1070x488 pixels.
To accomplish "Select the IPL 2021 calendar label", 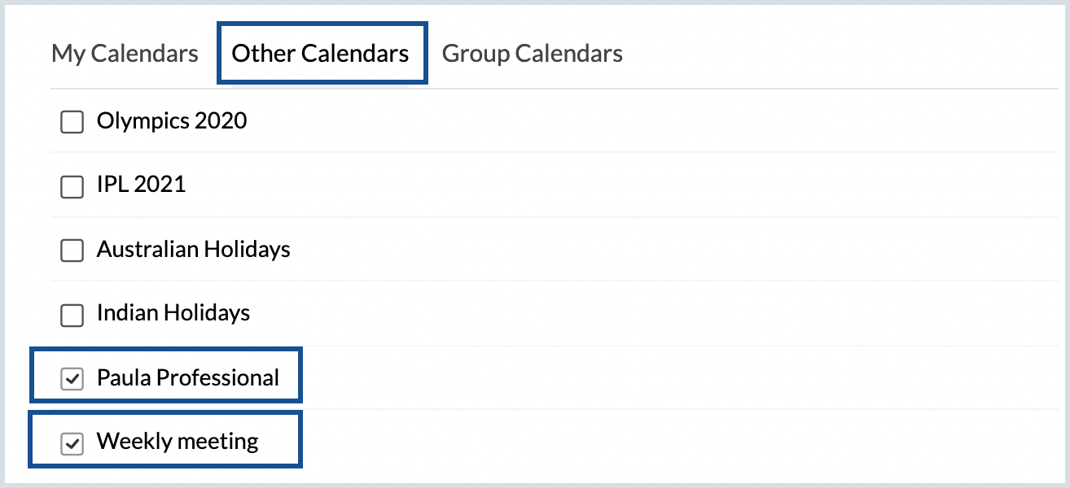I will [x=141, y=185].
